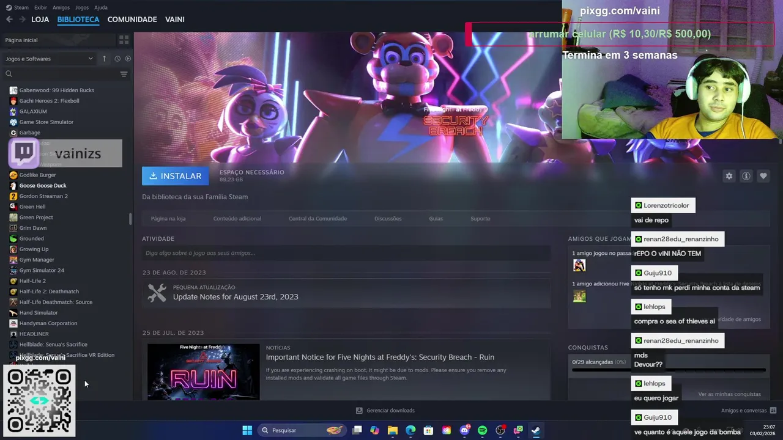
Task: Open Steam menu
Action: [17, 7]
